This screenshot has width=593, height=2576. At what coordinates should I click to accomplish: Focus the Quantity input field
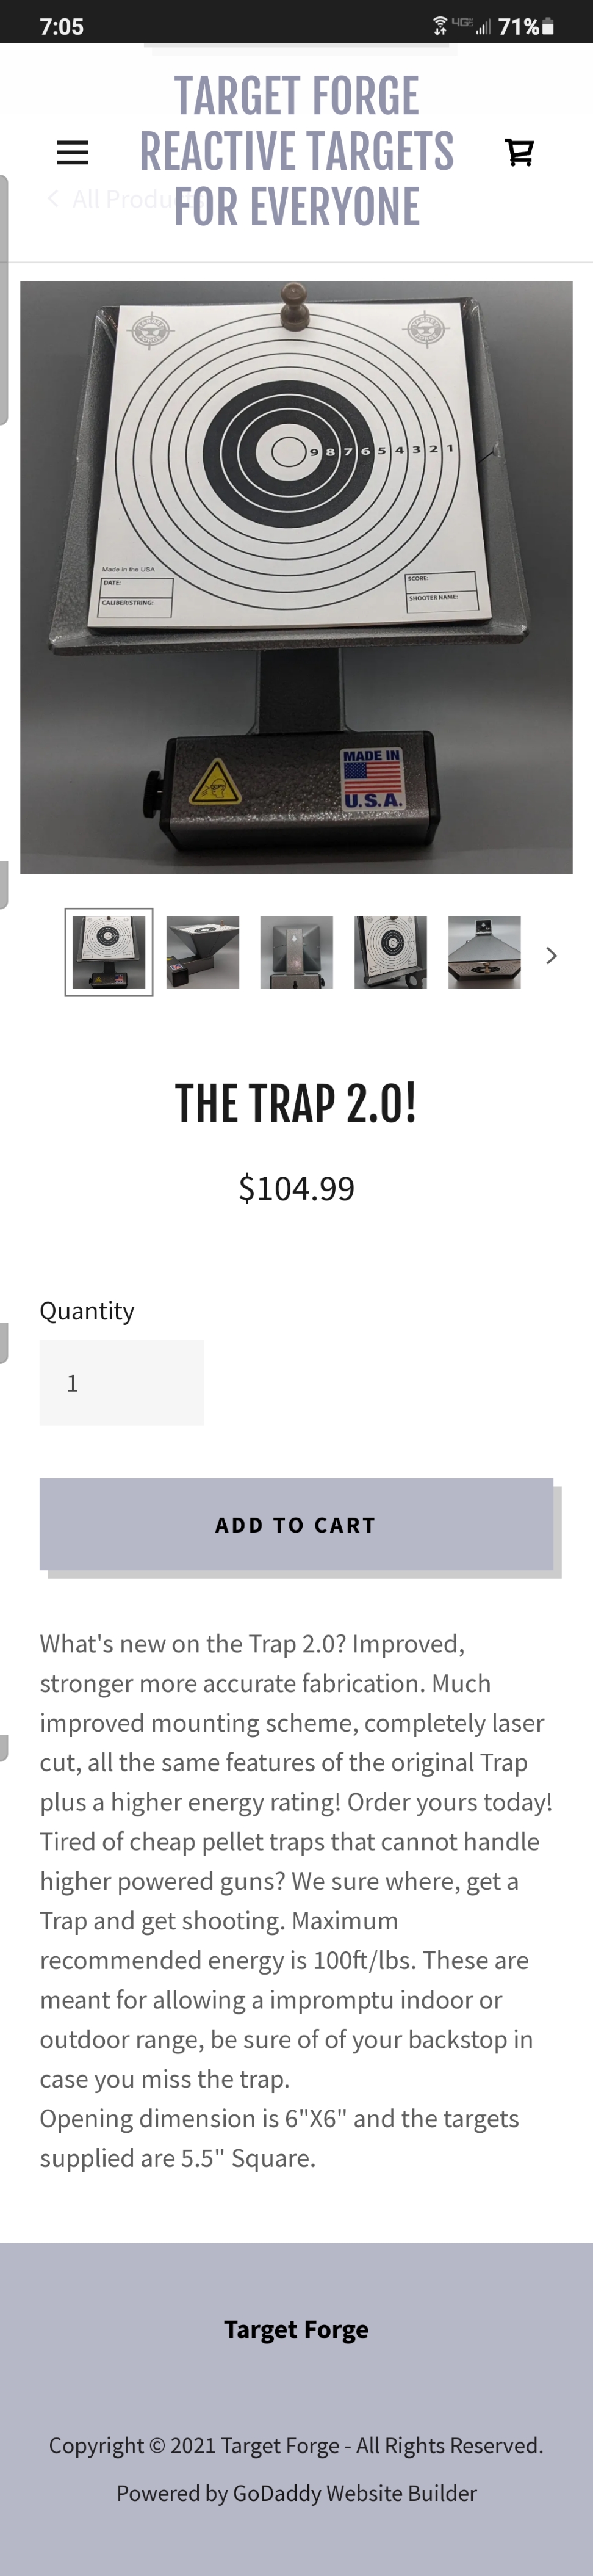click(x=122, y=1382)
